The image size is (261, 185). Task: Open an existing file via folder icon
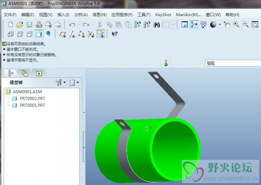click(20, 25)
